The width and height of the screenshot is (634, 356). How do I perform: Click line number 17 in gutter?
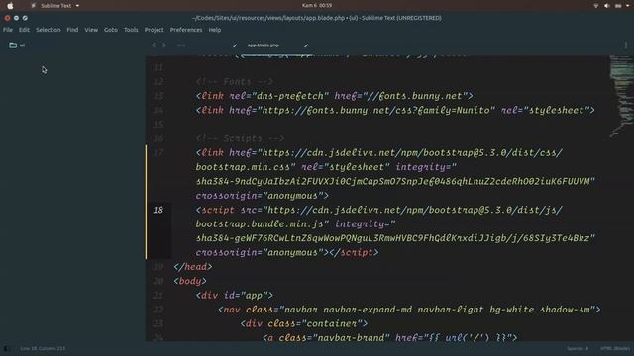point(158,153)
